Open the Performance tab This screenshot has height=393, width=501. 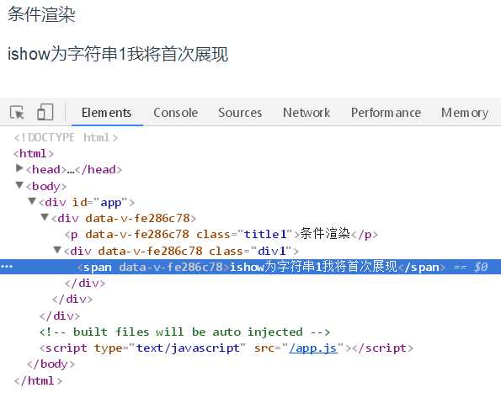click(x=386, y=113)
